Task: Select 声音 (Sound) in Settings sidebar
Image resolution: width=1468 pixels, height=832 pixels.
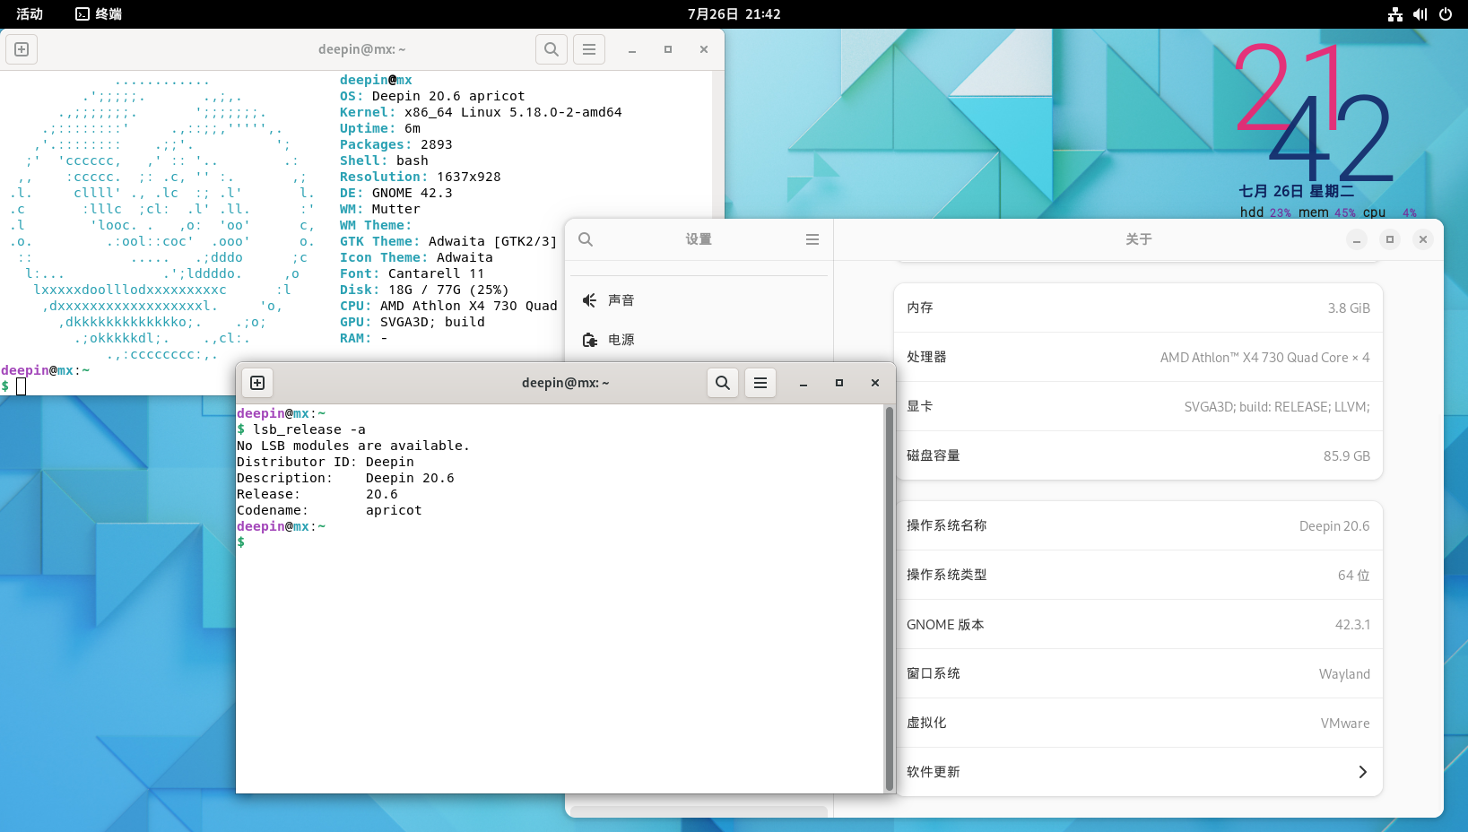Action: click(621, 300)
